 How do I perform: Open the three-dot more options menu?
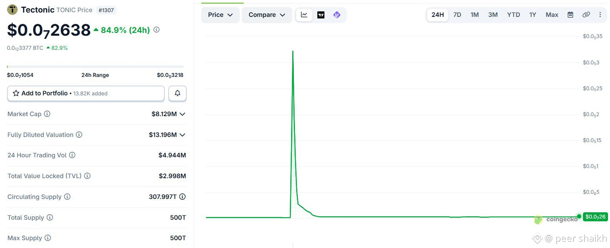(x=600, y=15)
